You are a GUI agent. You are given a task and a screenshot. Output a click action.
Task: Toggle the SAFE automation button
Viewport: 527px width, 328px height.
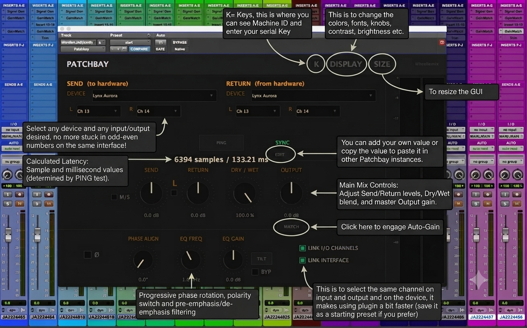161,49
